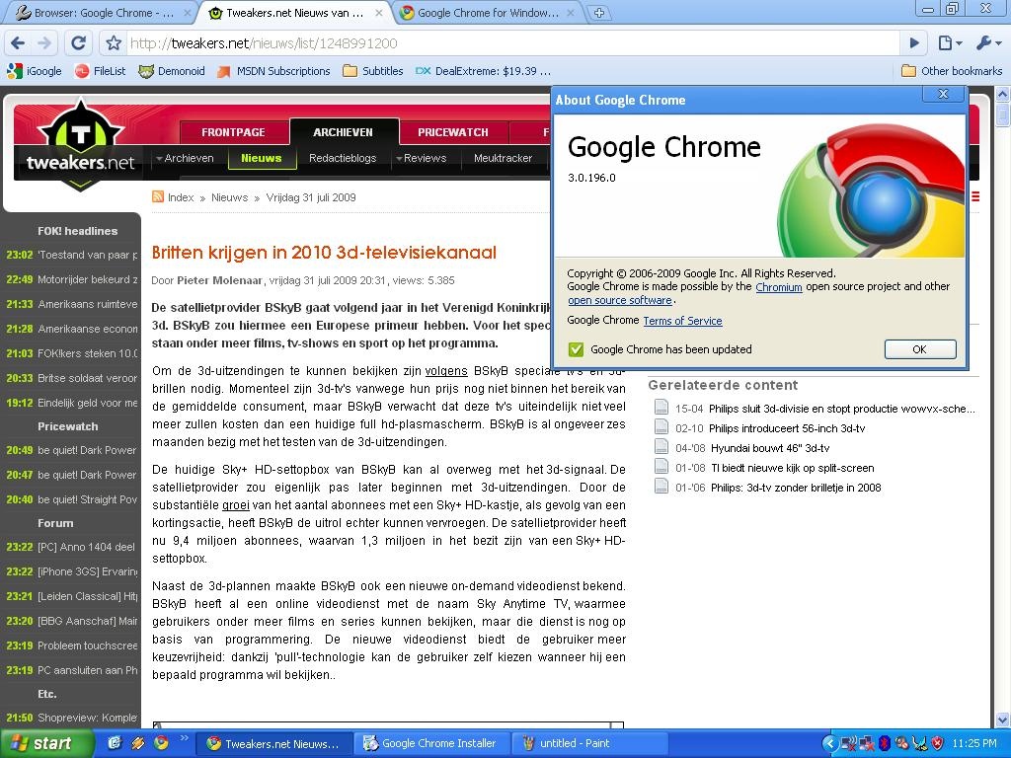Viewport: 1011px width, 758px height.
Task: Open the iGoogle bookmark
Action: coord(35,71)
